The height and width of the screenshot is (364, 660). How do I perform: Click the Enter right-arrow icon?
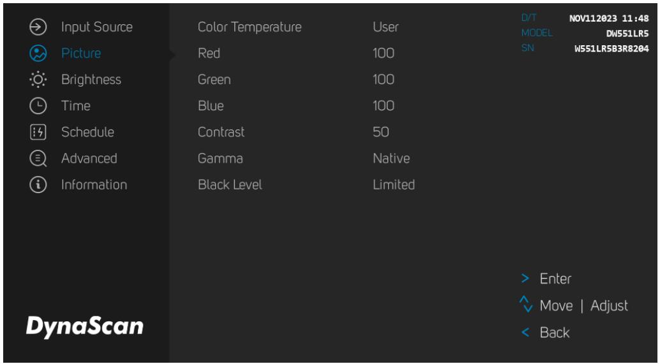coord(525,278)
